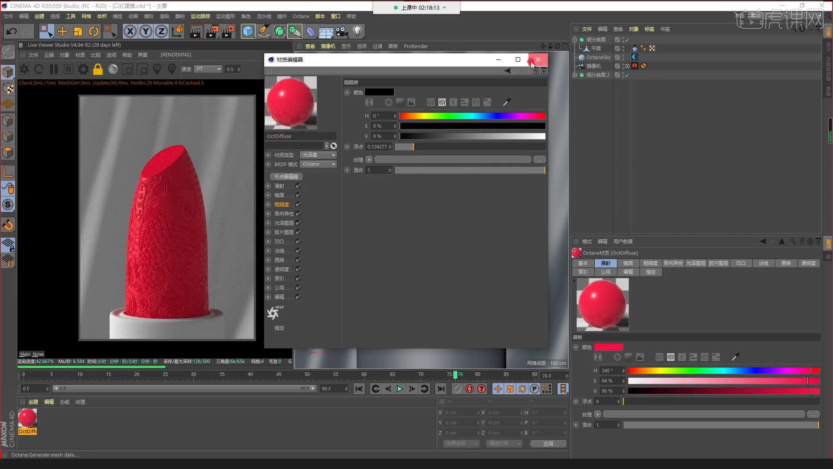The image size is (833, 469).
Task: Toggle the 置换 channel checkbox
Action: pos(298,260)
